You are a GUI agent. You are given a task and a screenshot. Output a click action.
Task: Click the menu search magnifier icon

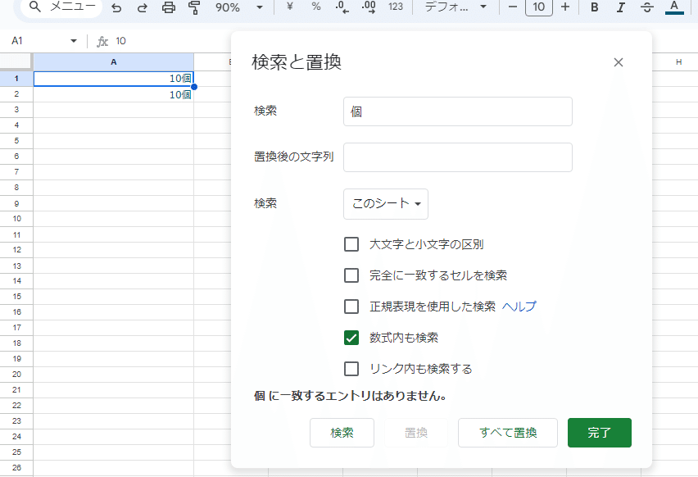coord(35,7)
